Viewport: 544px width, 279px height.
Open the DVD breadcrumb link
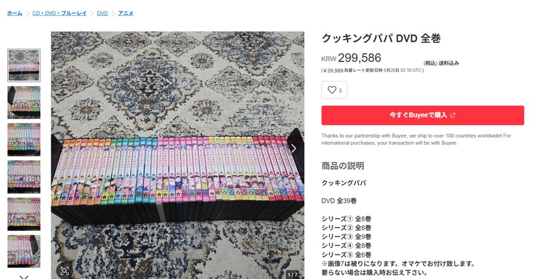pos(102,13)
